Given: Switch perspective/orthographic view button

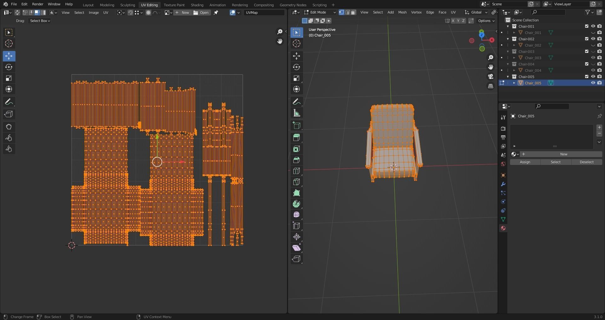Looking at the screenshot, I should 491,86.
